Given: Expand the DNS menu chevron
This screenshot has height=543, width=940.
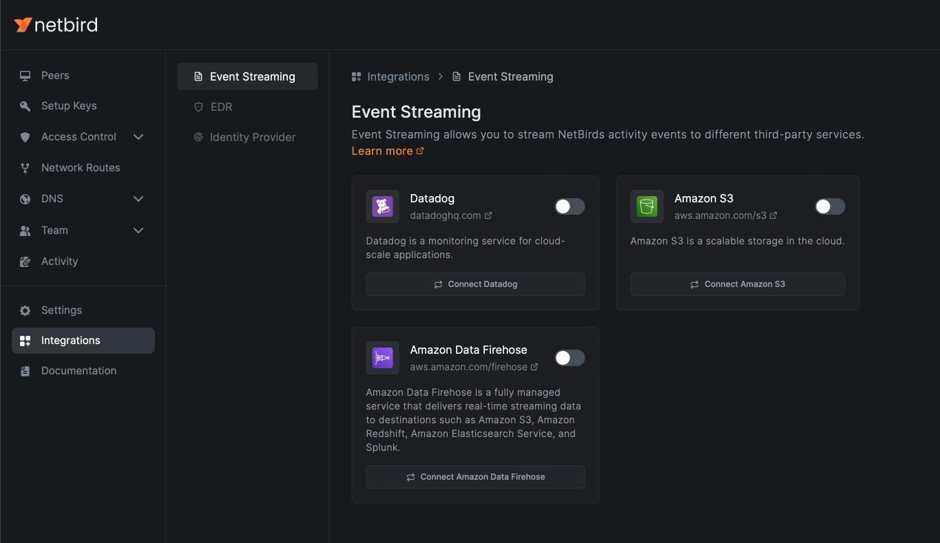Looking at the screenshot, I should 138,199.
